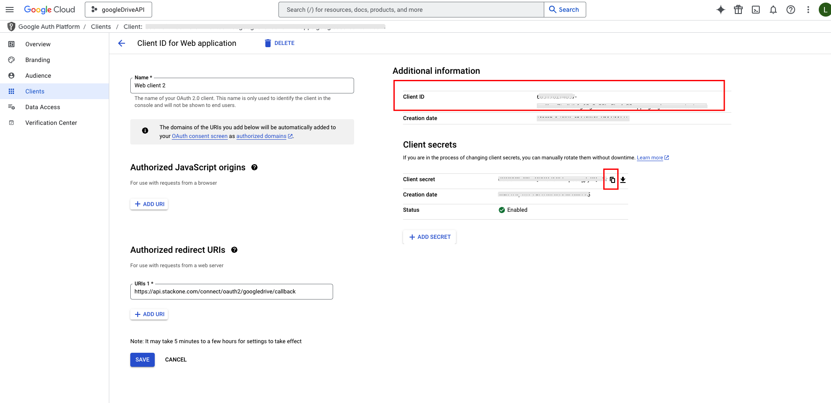Open the main navigation hamburger menu
This screenshot has width=831, height=403.
point(10,10)
